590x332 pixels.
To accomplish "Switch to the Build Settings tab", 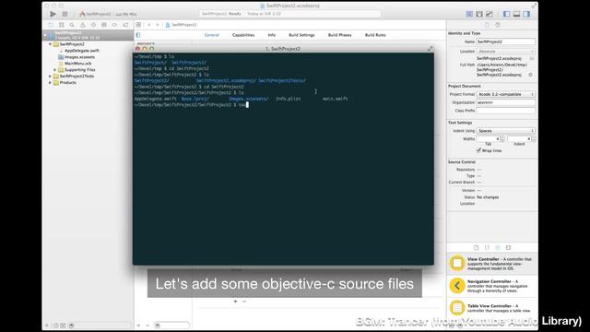I will pyautogui.click(x=301, y=35).
